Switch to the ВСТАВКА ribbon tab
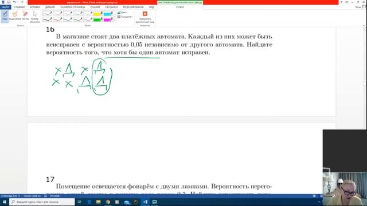Image resolution: width=367 pixels, height=206 pixels. tap(35, 7)
